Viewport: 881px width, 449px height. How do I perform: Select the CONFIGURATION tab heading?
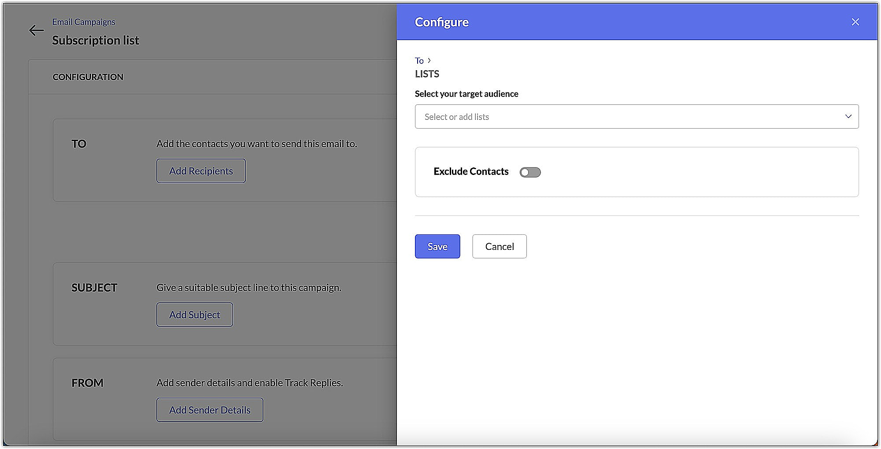coord(88,77)
